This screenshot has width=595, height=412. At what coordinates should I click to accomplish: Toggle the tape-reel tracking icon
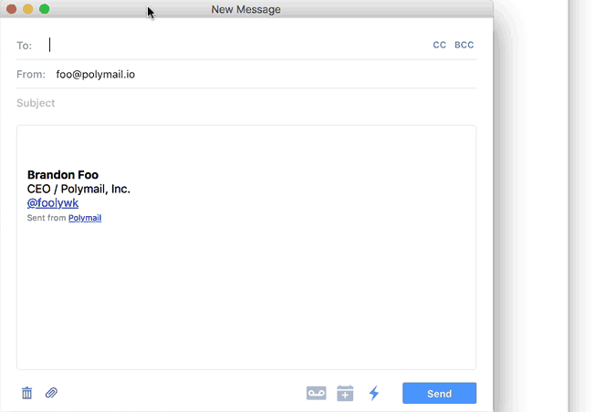pos(316,393)
